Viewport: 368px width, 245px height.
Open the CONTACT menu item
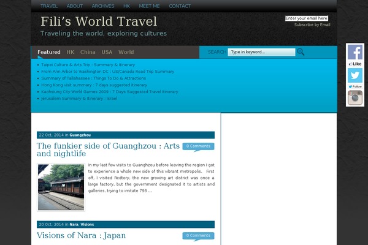(180, 6)
